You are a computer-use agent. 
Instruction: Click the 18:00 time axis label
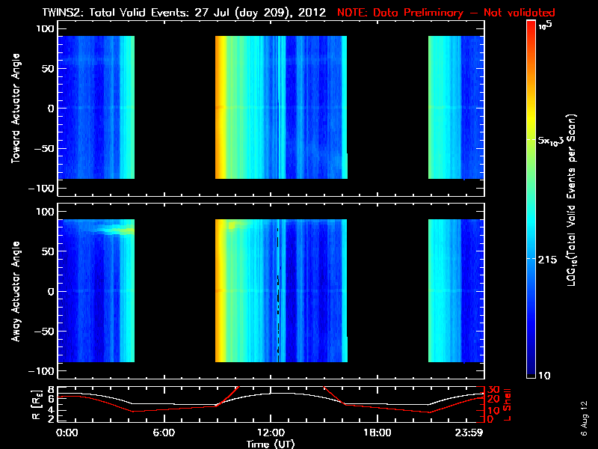coord(377,433)
